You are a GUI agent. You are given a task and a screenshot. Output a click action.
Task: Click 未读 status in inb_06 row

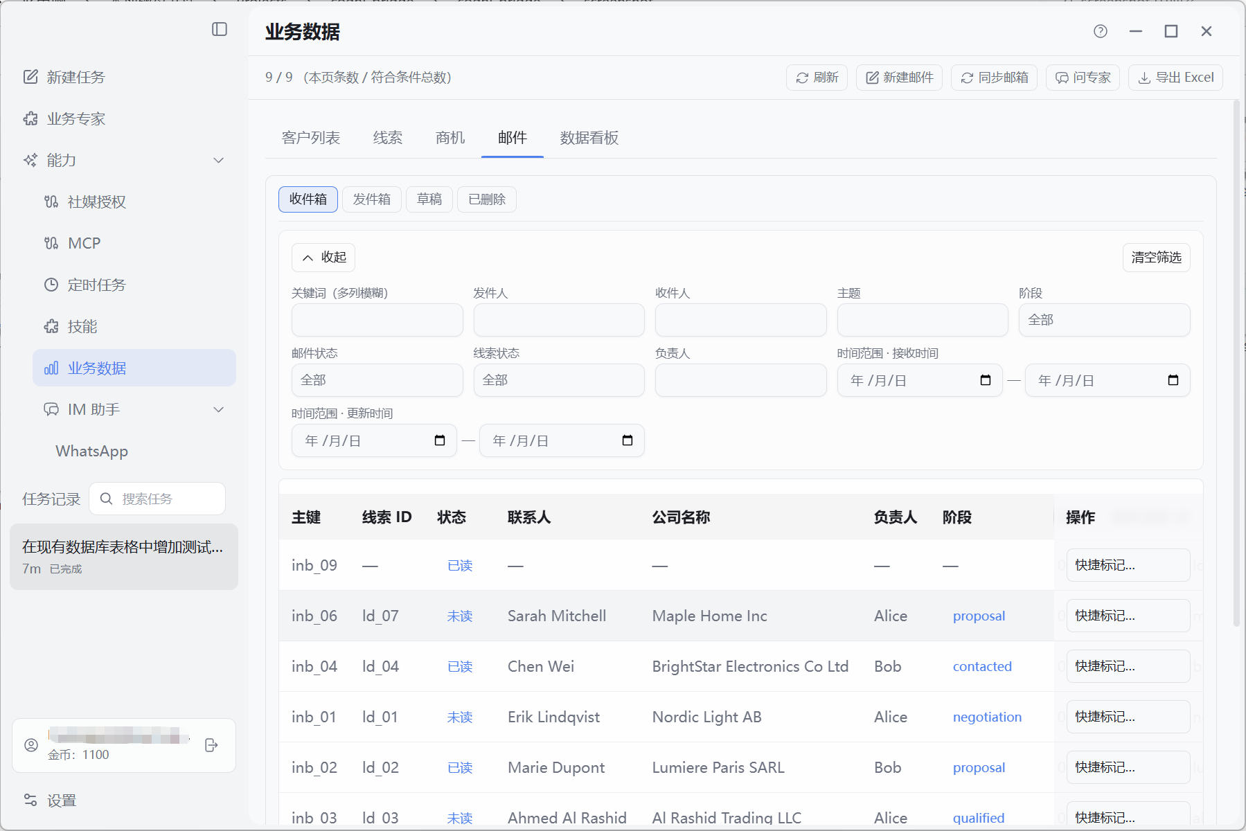coord(460,616)
